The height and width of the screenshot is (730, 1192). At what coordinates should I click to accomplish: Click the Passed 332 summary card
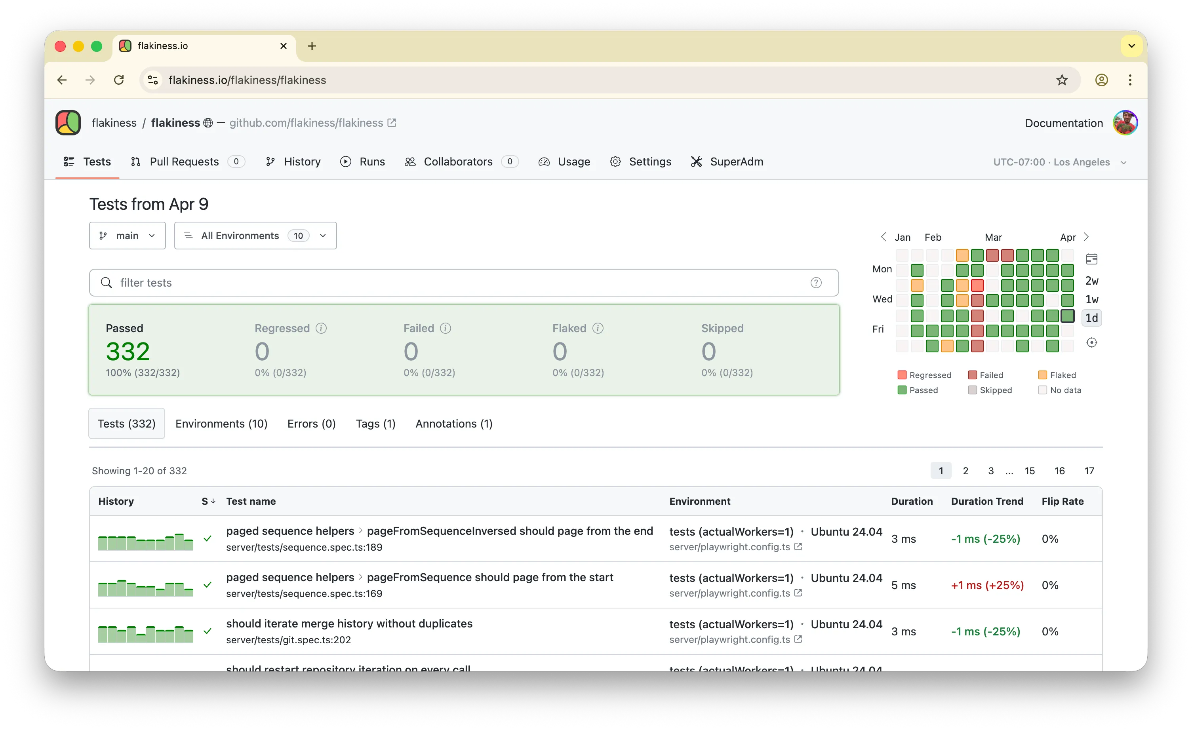pyautogui.click(x=143, y=350)
